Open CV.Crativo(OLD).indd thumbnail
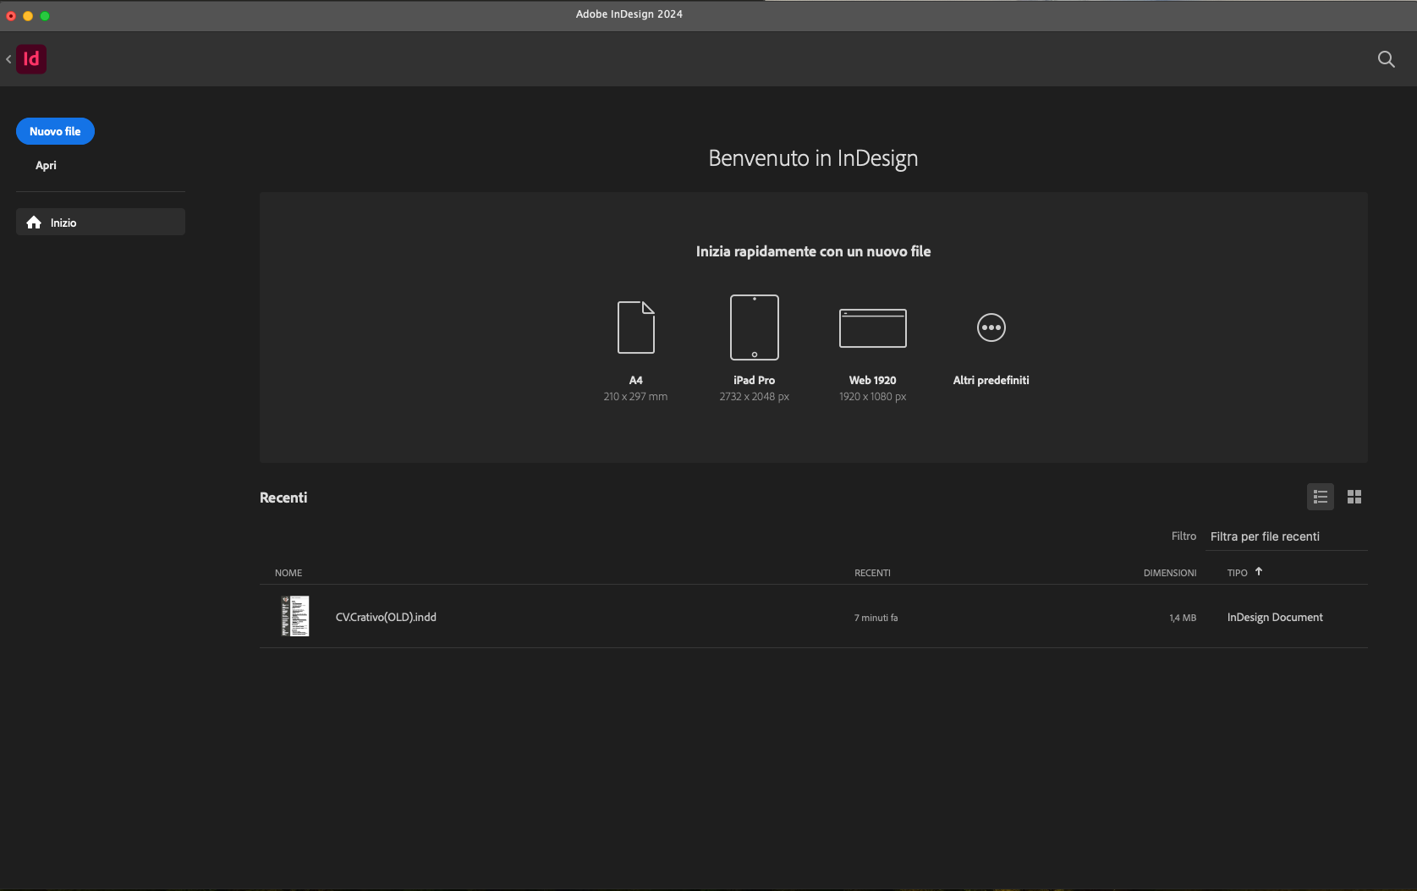Image resolution: width=1417 pixels, height=891 pixels. click(295, 616)
